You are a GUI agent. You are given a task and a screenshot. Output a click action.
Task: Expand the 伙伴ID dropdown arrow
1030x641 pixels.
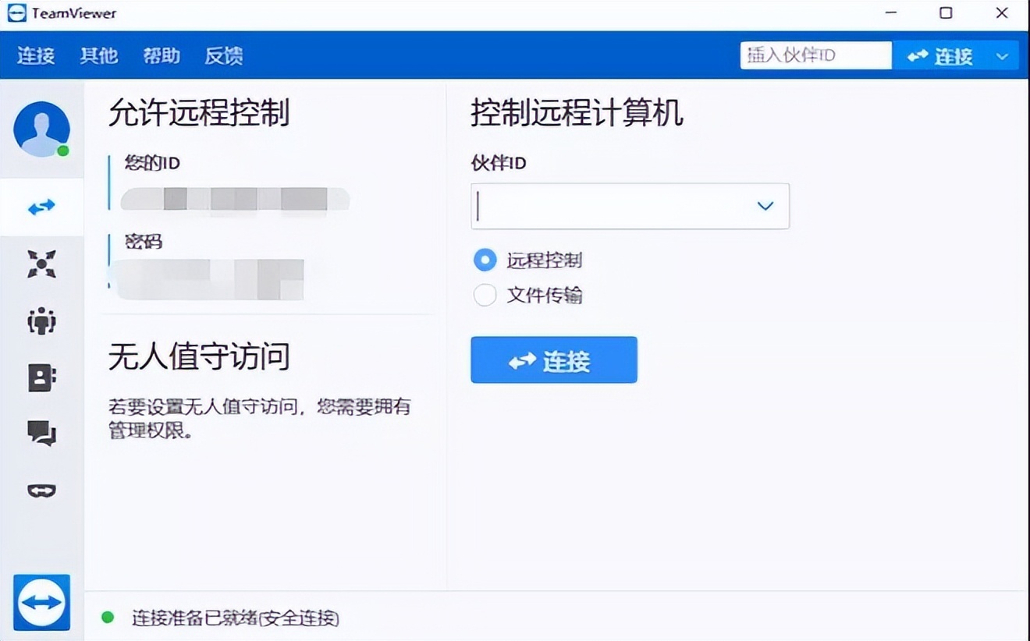click(765, 206)
